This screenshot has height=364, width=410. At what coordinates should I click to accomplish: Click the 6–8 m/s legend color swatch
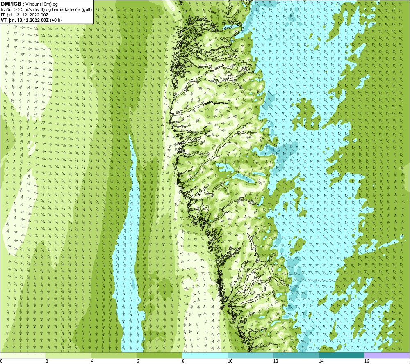click(159, 355)
